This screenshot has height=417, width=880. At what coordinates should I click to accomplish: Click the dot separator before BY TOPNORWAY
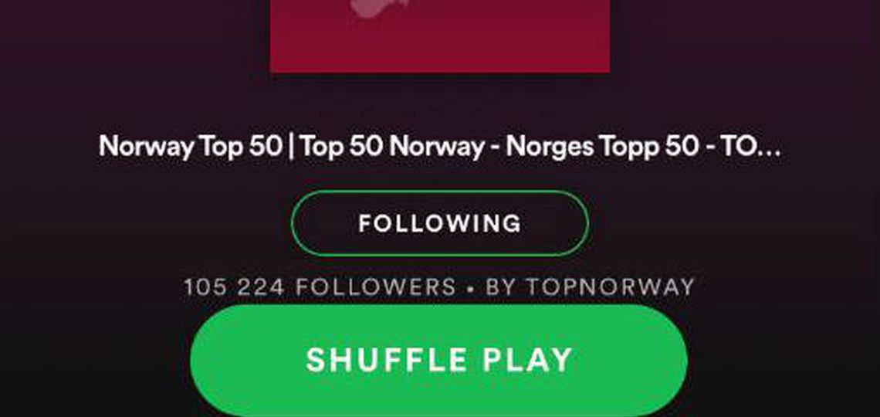click(x=470, y=288)
